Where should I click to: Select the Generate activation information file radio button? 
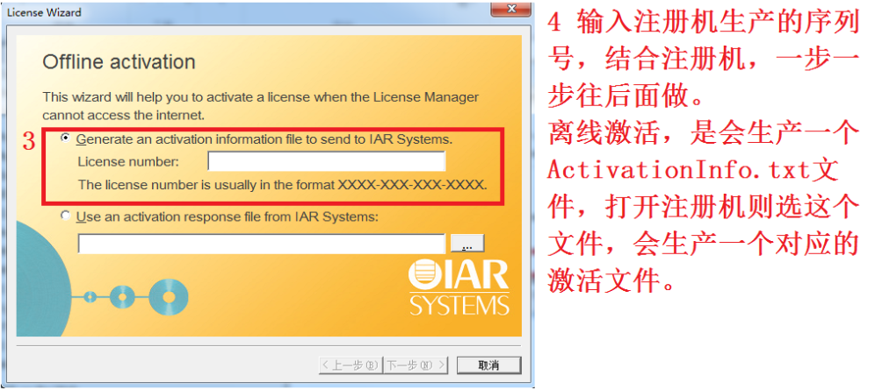click(x=67, y=138)
